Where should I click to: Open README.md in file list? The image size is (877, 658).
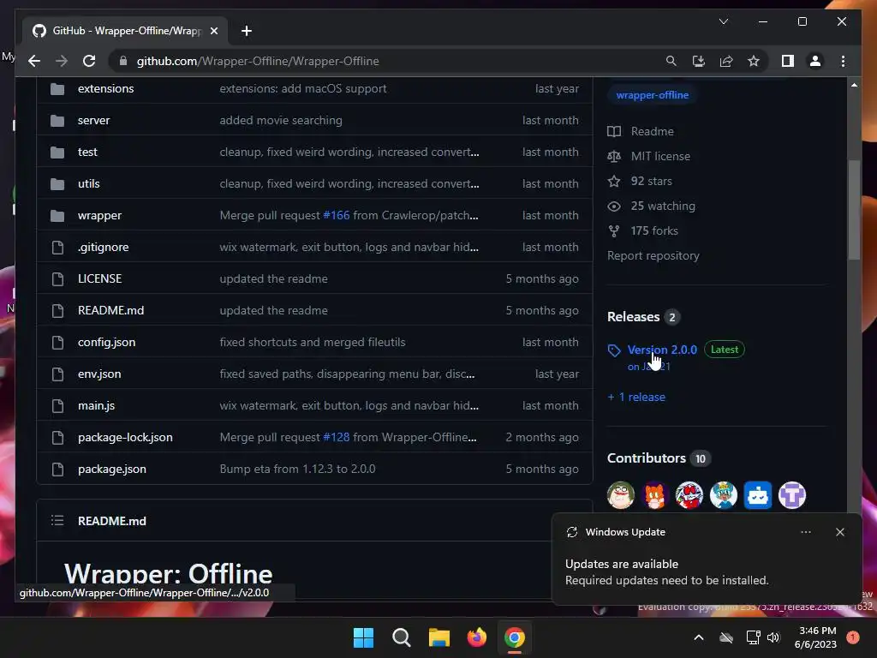pos(110,310)
